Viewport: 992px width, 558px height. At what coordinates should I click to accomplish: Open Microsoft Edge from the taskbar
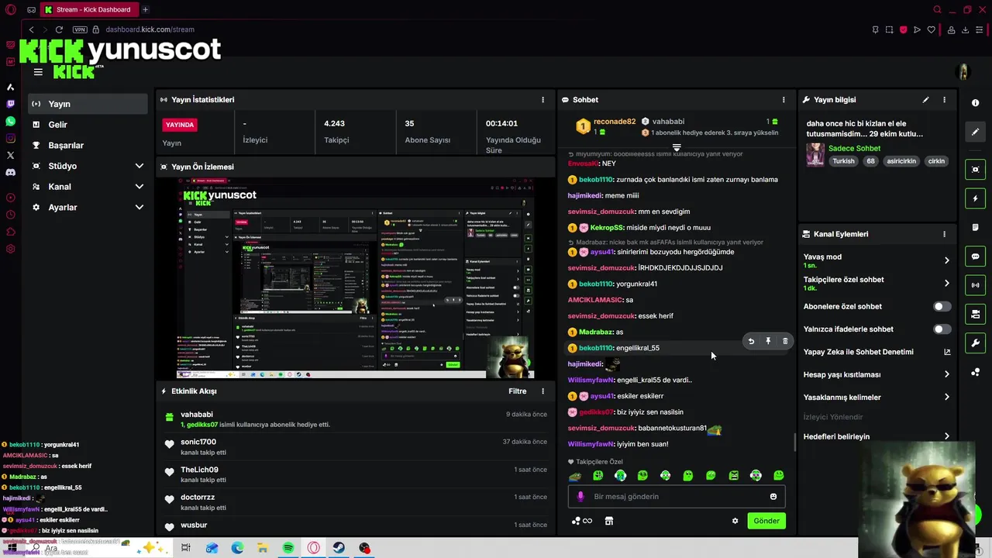click(x=237, y=548)
